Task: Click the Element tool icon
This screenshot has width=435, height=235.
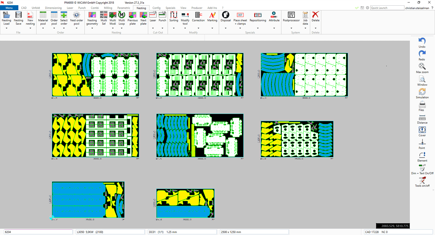Action: 422,155
